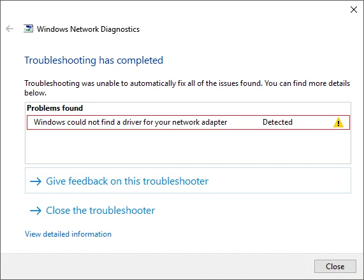Click the yellow warning triangle icon
The height and width of the screenshot is (280, 364).
pos(339,122)
